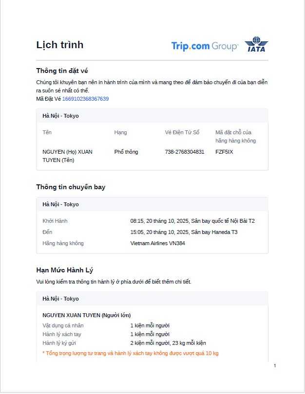Viewport: 305px width, 394px height.
Task: Select the "2 kiện mỗi người, 23 kg" allowance
Action: [168, 343]
